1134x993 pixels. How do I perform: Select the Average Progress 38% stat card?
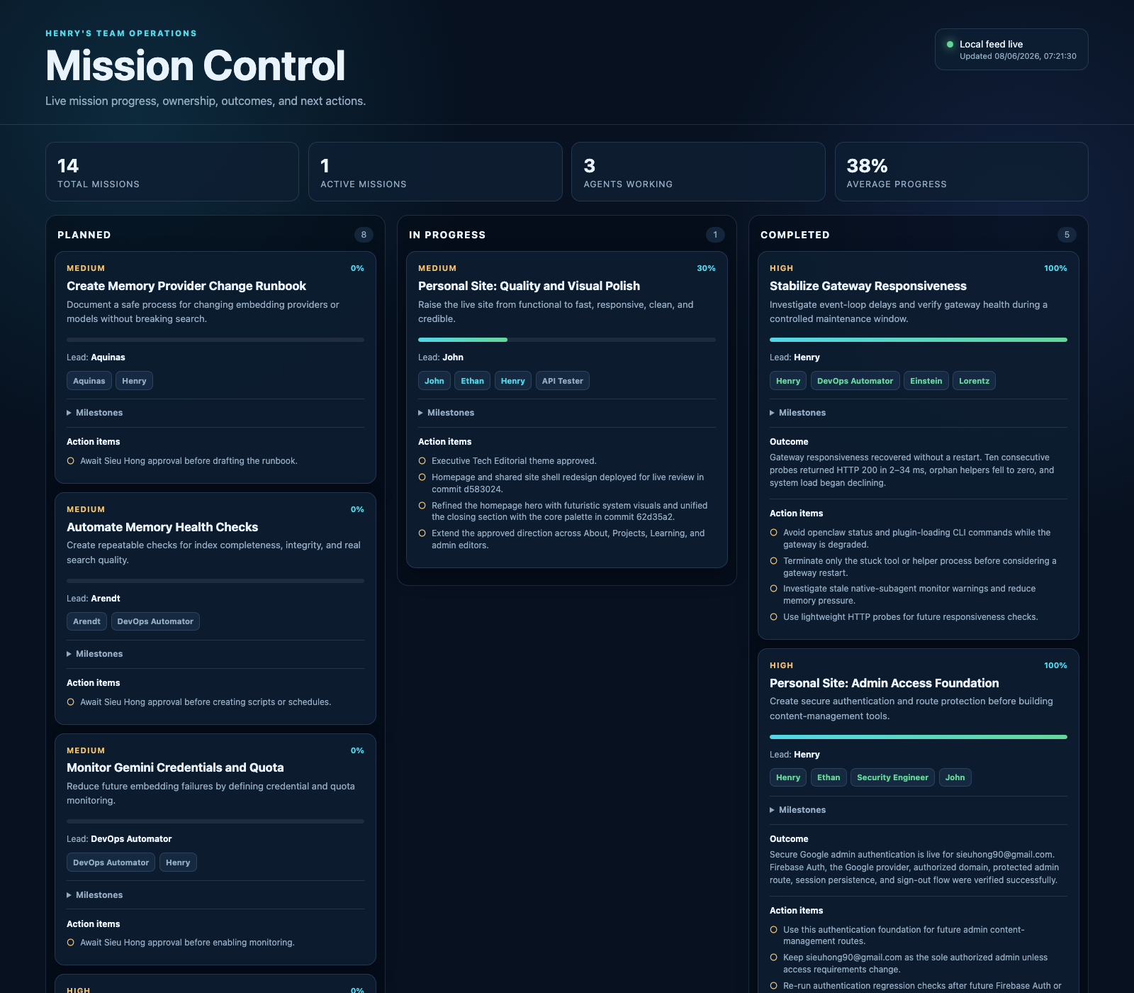coord(961,172)
